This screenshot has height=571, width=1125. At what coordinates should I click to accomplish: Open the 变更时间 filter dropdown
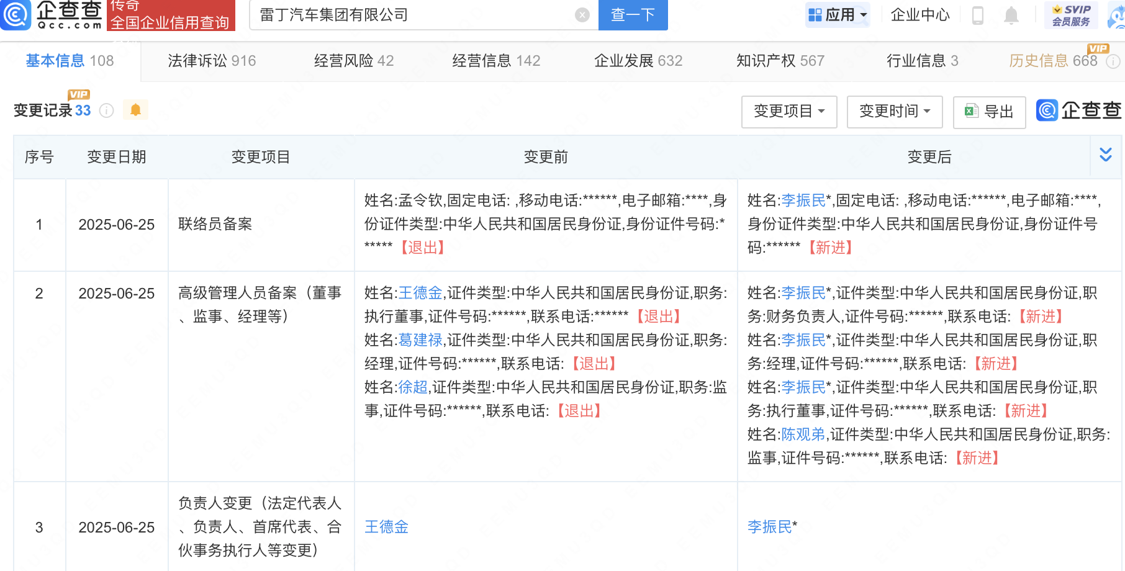pos(895,112)
